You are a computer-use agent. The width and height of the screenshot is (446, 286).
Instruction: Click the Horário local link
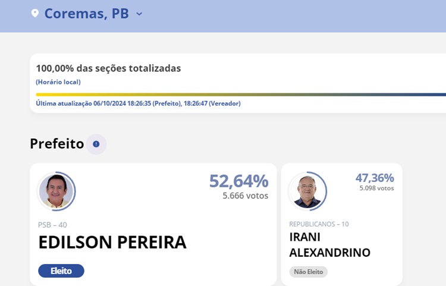[x=58, y=82]
